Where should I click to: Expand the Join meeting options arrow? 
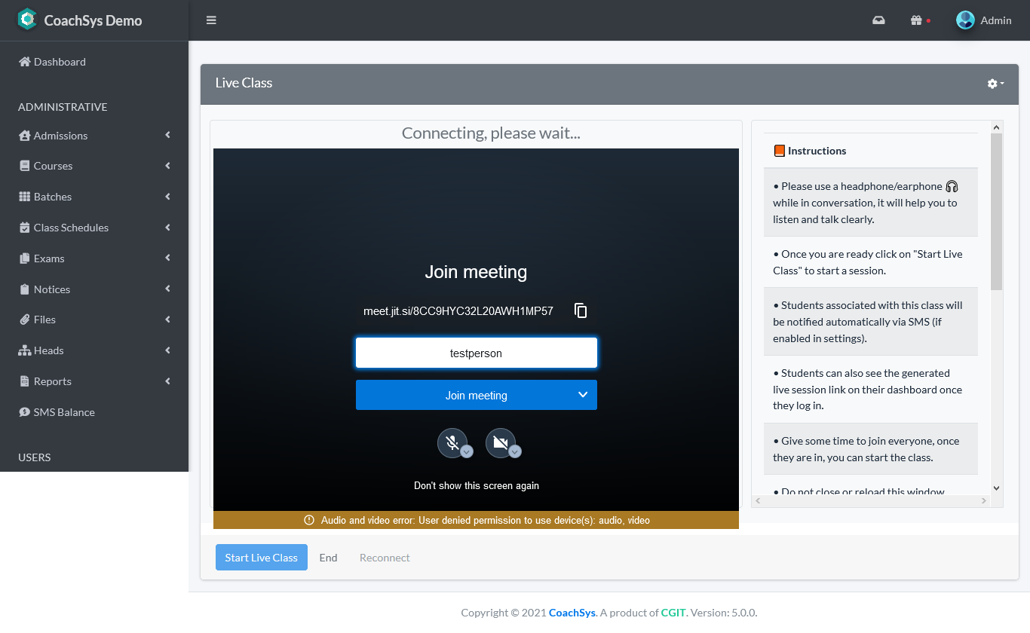(582, 395)
